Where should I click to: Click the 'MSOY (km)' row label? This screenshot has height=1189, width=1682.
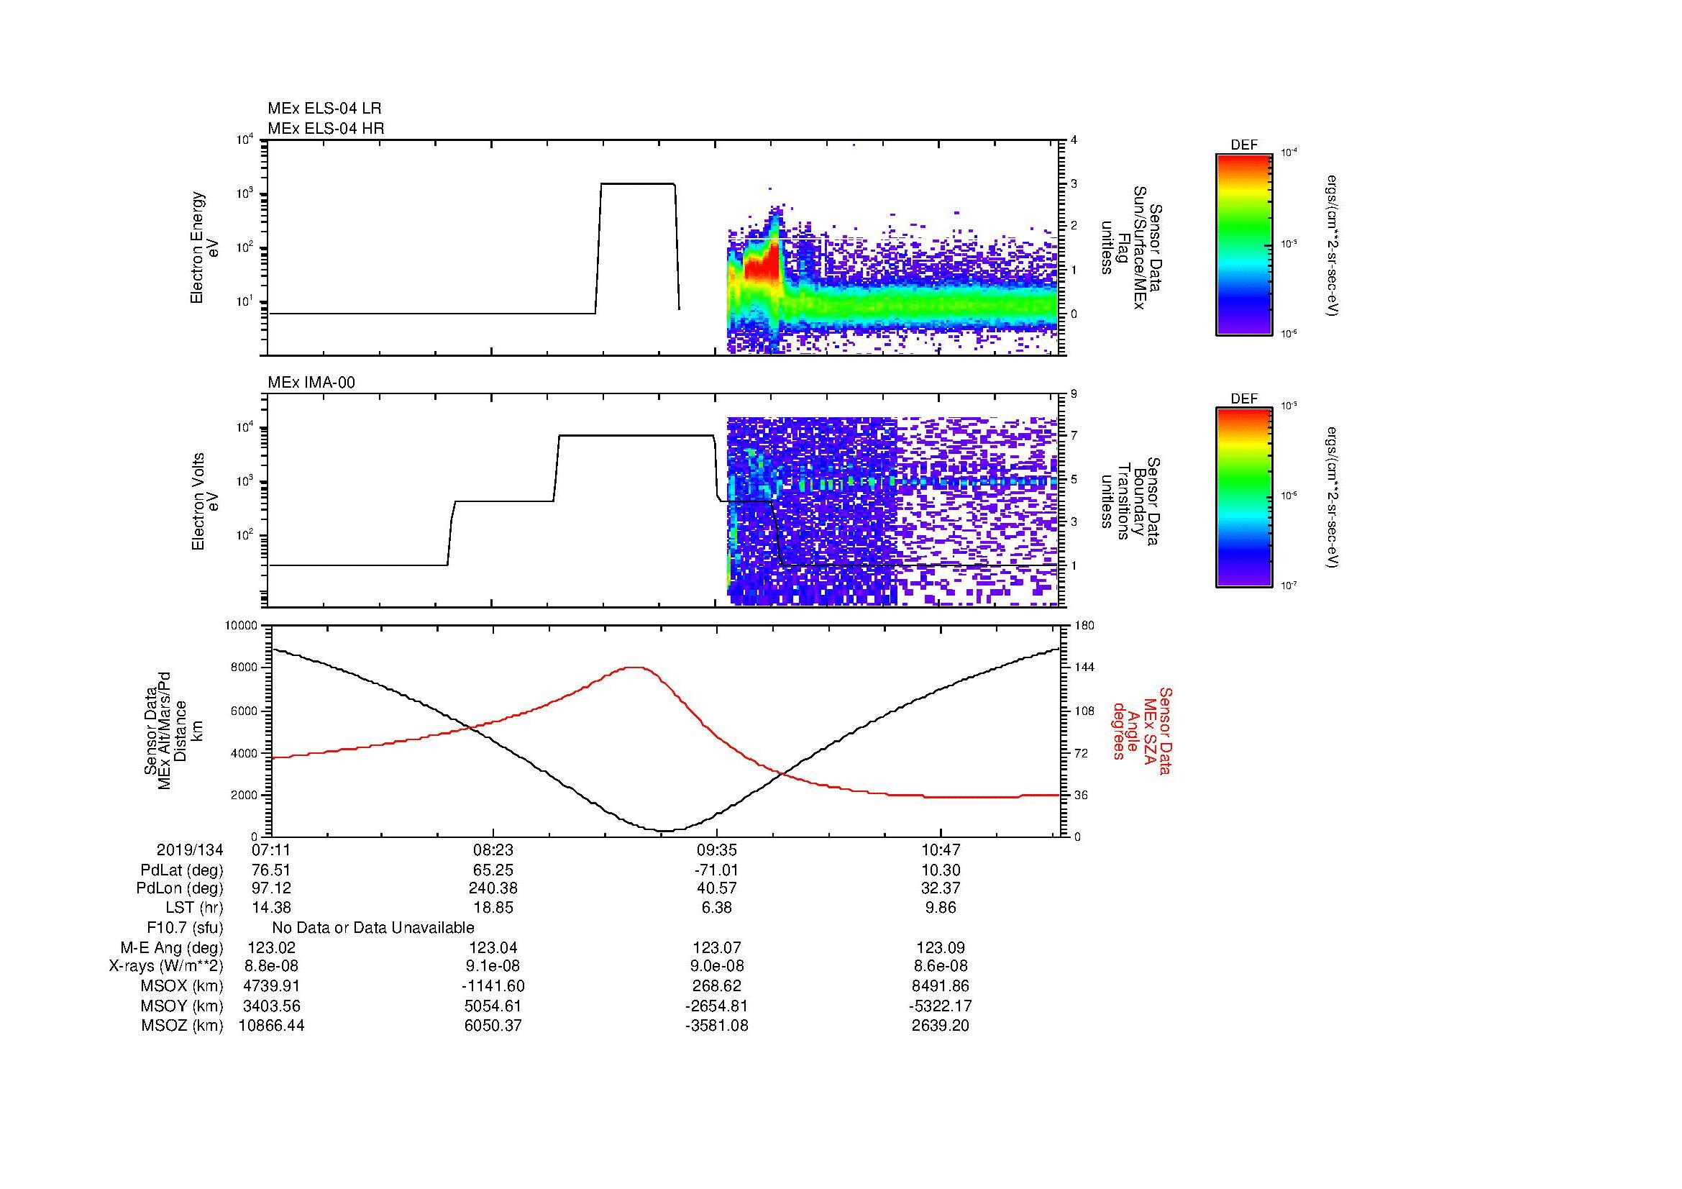pyautogui.click(x=183, y=1006)
